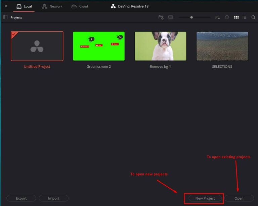The image size is (258, 206).
Task: Open project search
Action: click(x=253, y=17)
